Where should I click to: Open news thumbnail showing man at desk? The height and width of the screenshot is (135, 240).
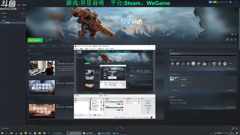[42, 68]
